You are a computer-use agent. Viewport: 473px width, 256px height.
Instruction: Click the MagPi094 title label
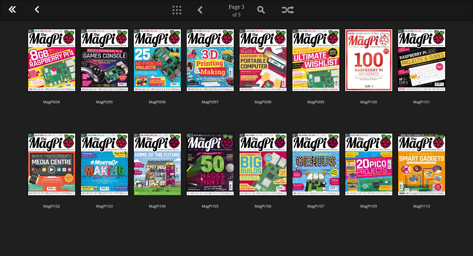[x=52, y=102]
